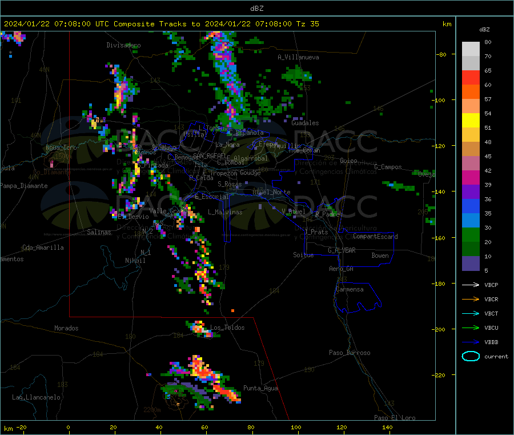This screenshot has height=435, width=514.
Task: Pick the dark green 10-20 dBZ swatch
Action: pos(471,249)
